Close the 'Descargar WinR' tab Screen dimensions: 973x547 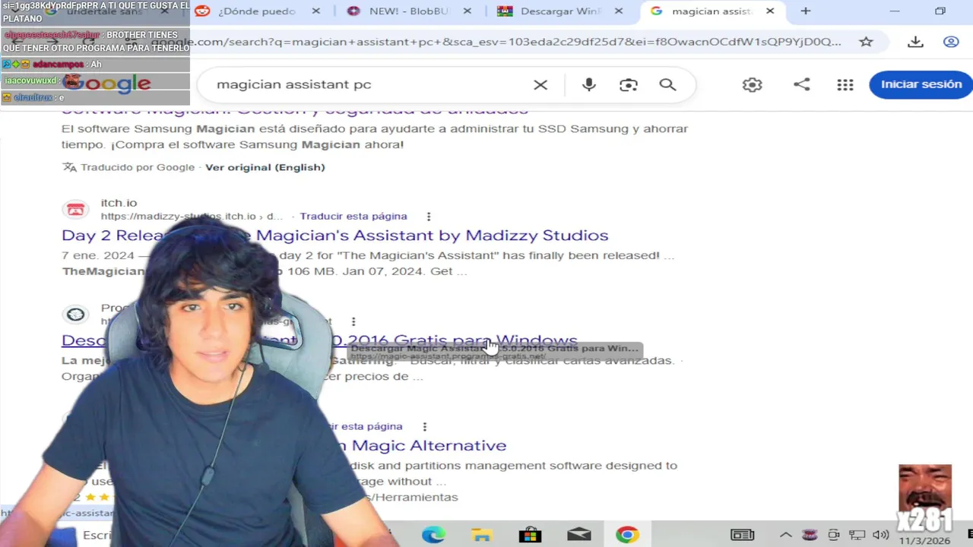tap(619, 11)
